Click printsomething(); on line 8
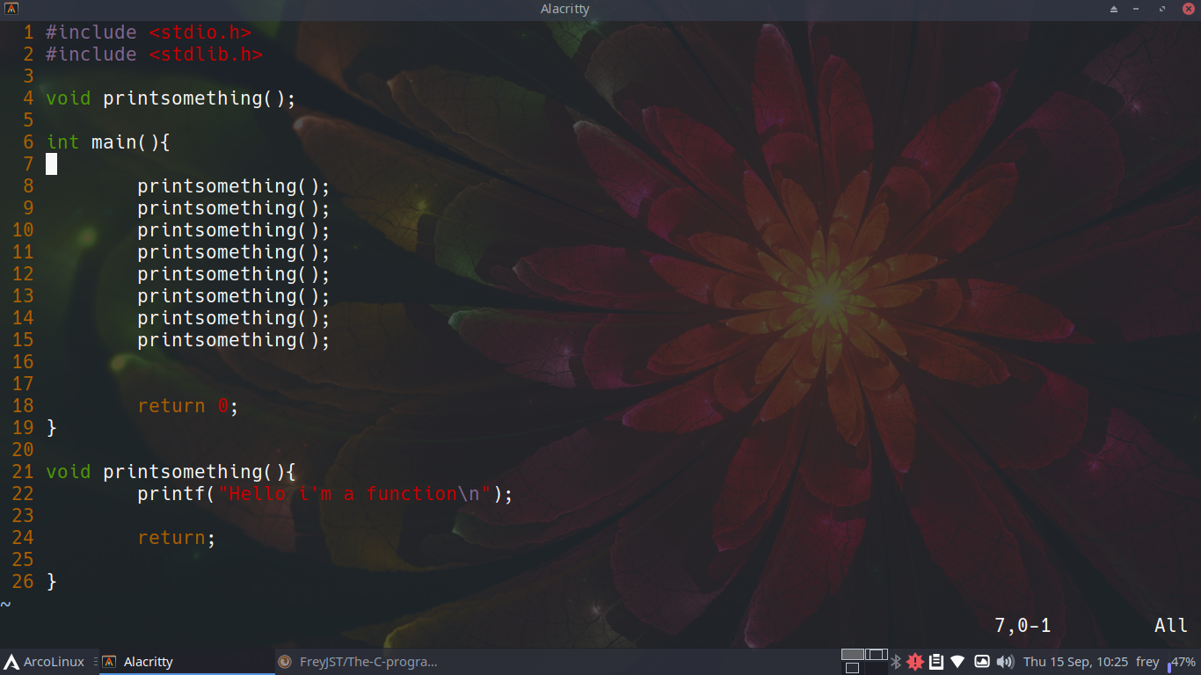Image resolution: width=1201 pixels, height=675 pixels. (234, 186)
